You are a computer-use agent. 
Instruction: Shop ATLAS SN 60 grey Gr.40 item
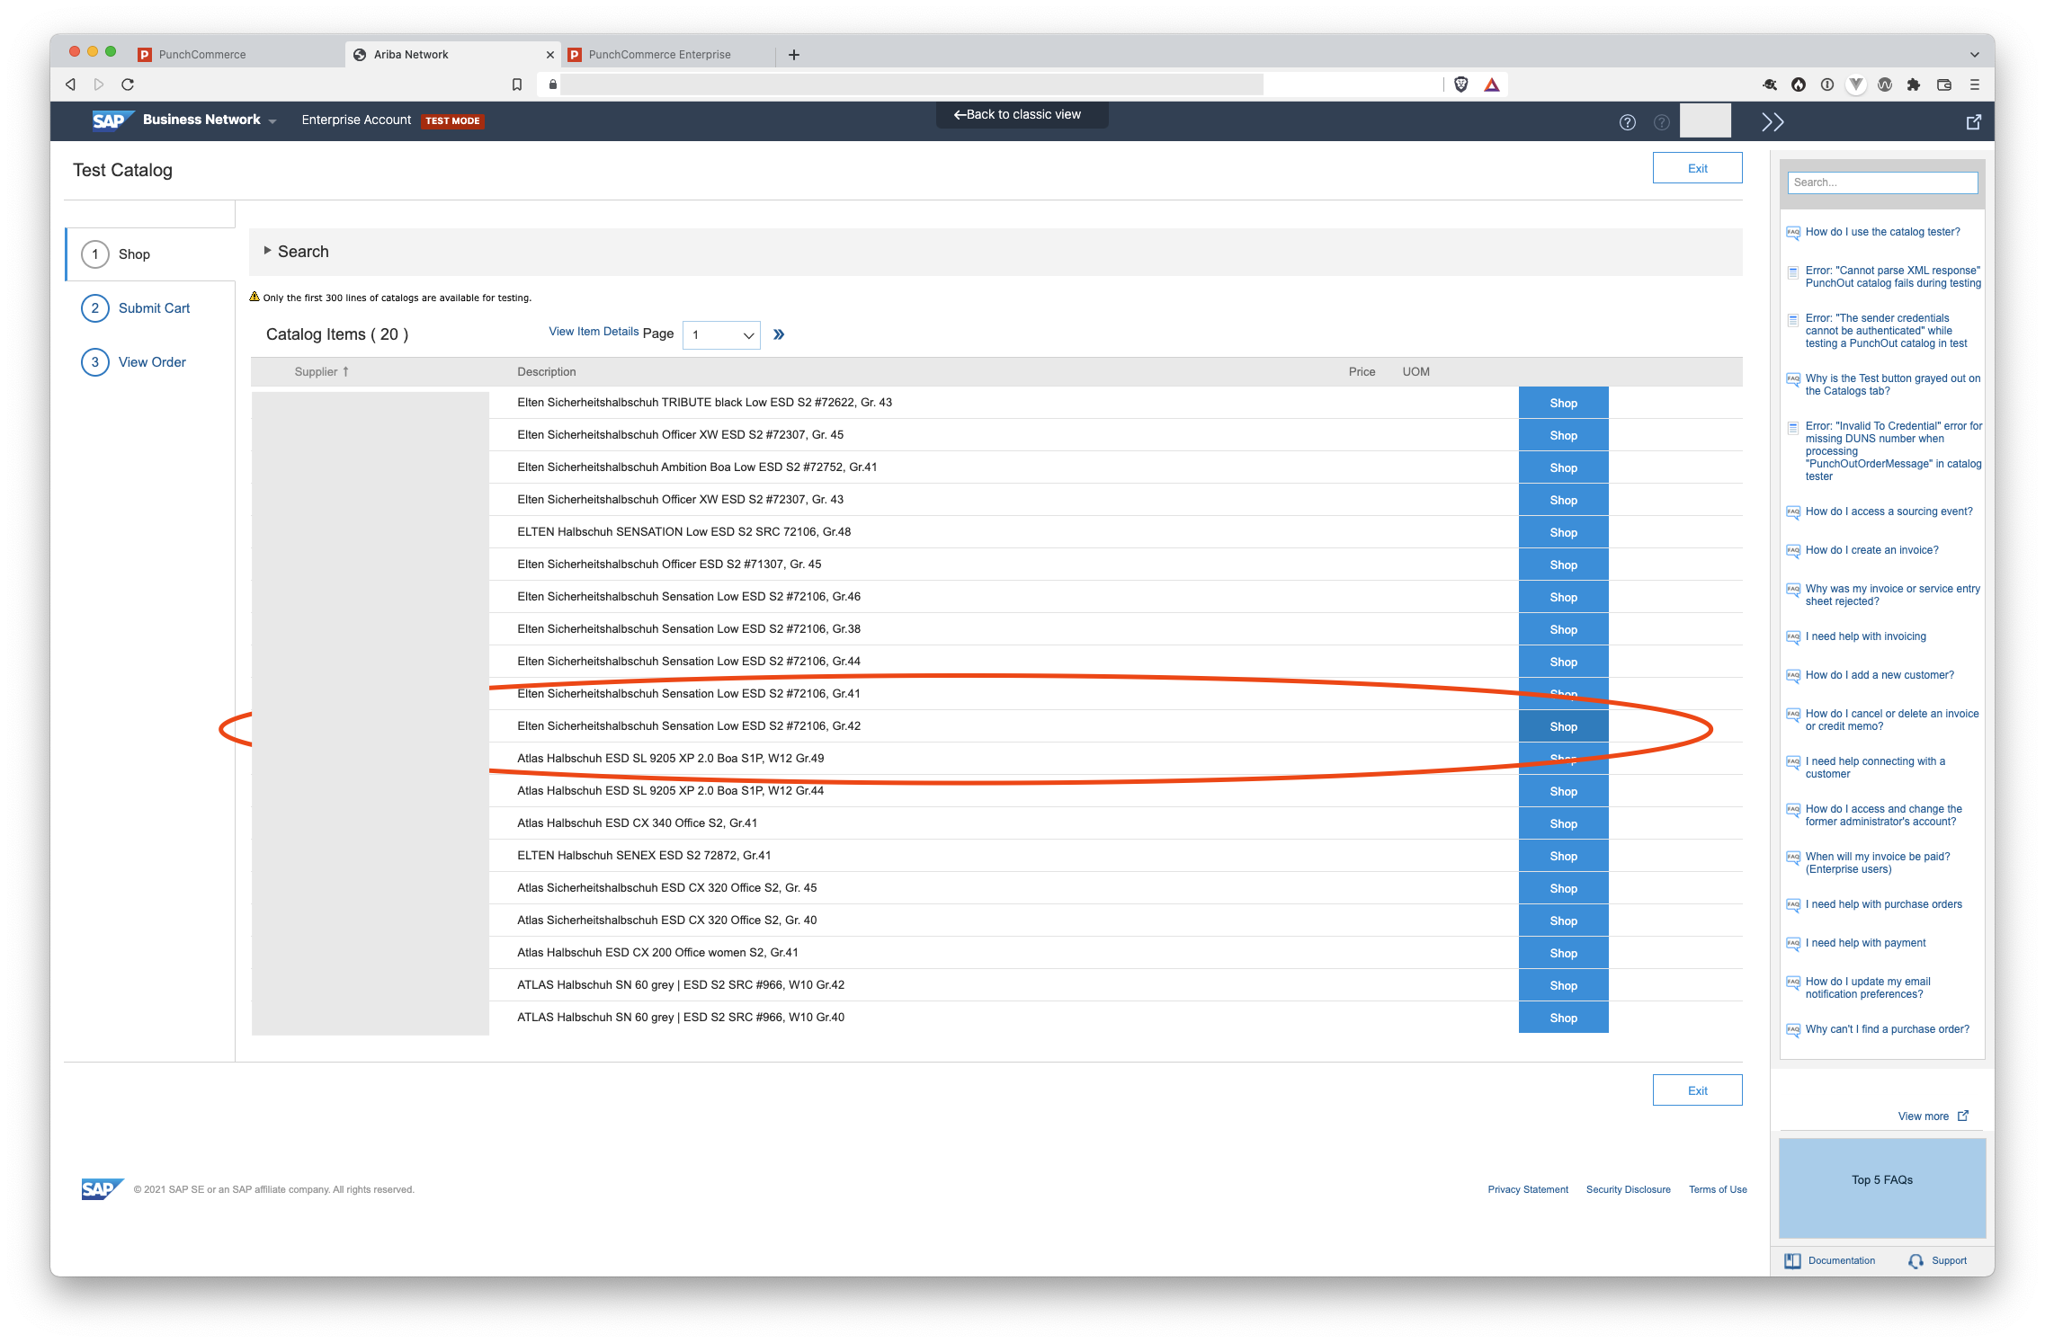pos(1563,1018)
